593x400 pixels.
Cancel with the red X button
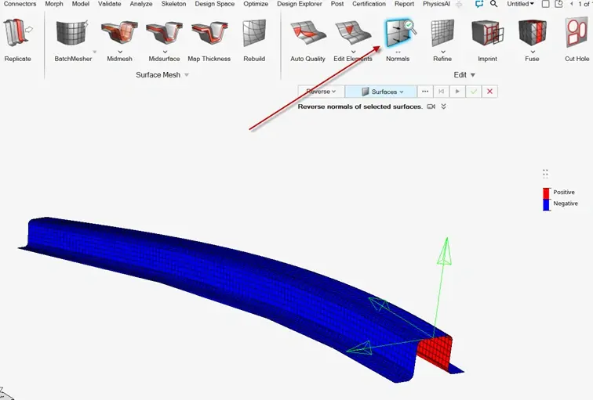pos(490,92)
